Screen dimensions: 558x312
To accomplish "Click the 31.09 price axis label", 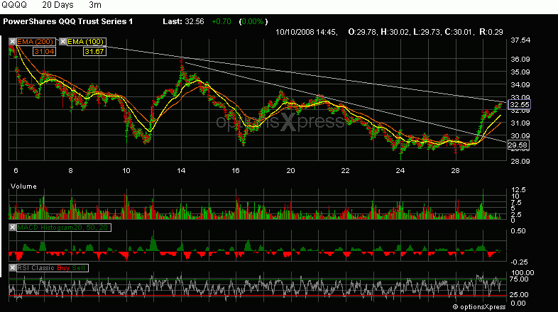I will click(x=520, y=123).
